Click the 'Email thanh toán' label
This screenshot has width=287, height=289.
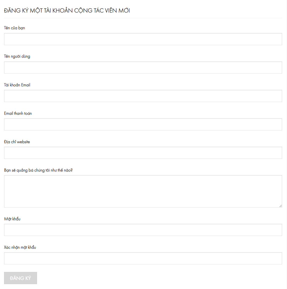click(18, 113)
